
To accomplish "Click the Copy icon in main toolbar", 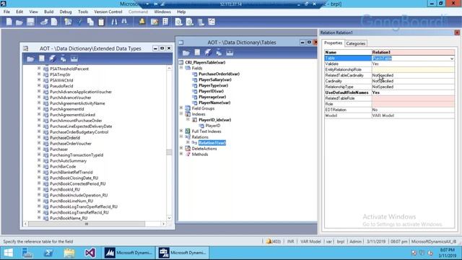I will click(x=90, y=22).
